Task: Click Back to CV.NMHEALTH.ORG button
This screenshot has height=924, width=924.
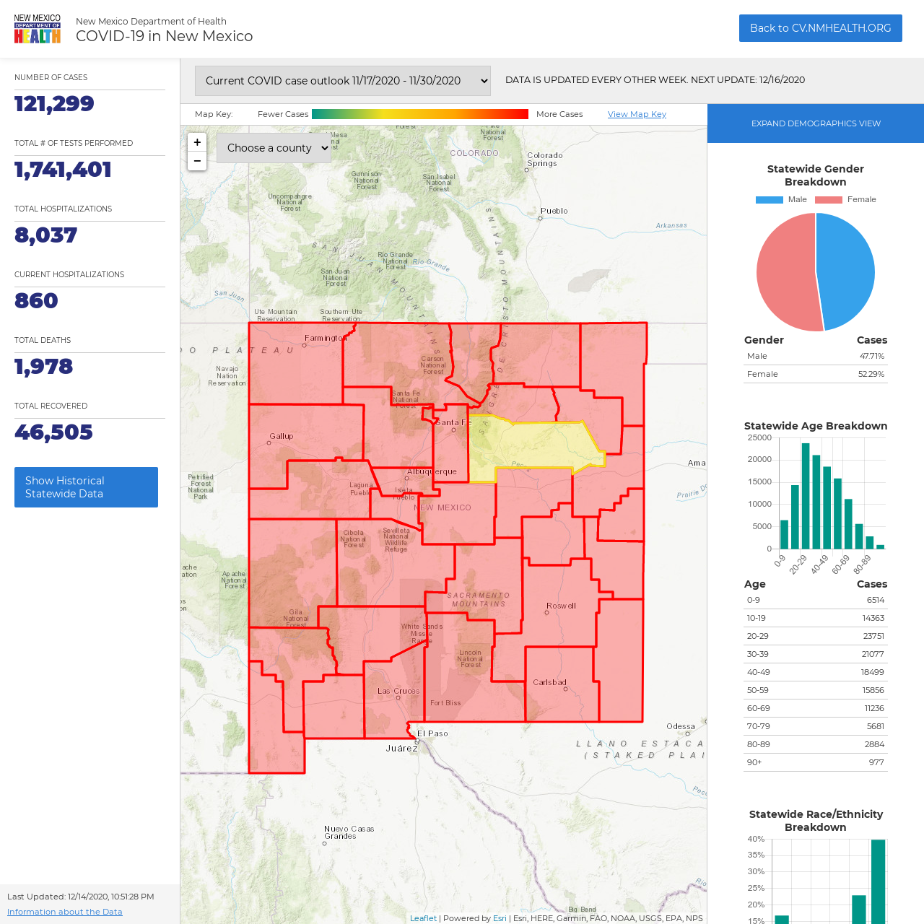Action: [821, 28]
